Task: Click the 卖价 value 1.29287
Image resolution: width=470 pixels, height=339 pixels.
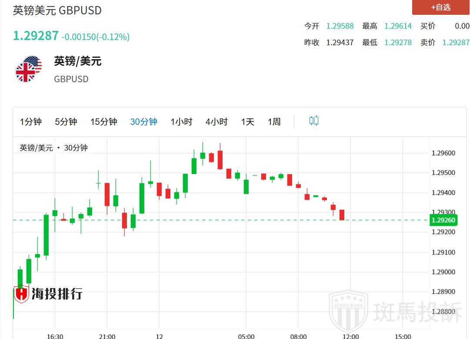Action: (x=456, y=43)
